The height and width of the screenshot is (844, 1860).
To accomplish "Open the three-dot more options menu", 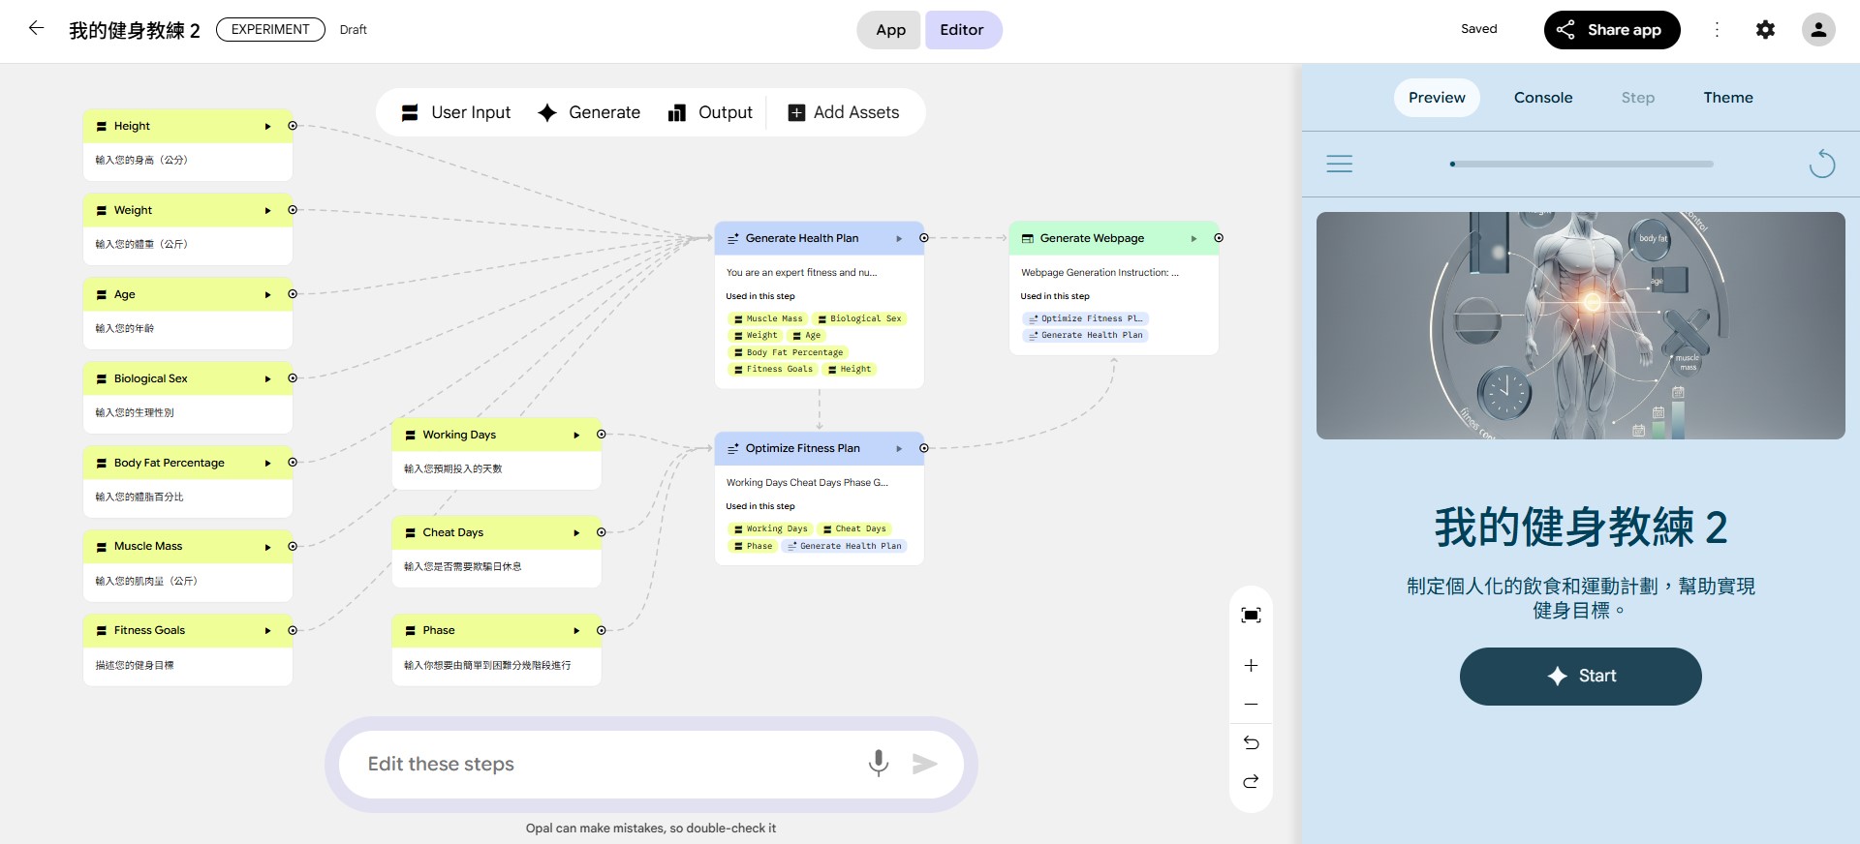I will (x=1717, y=30).
